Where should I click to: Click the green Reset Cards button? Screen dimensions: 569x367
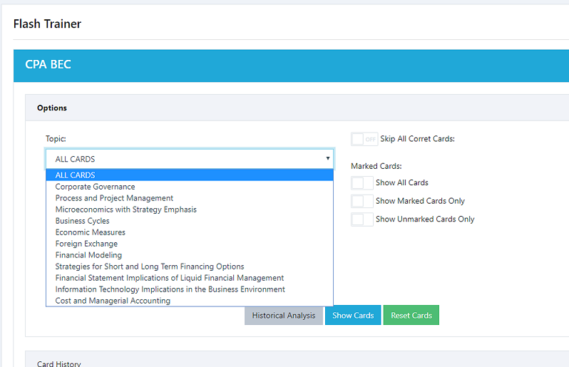(411, 315)
